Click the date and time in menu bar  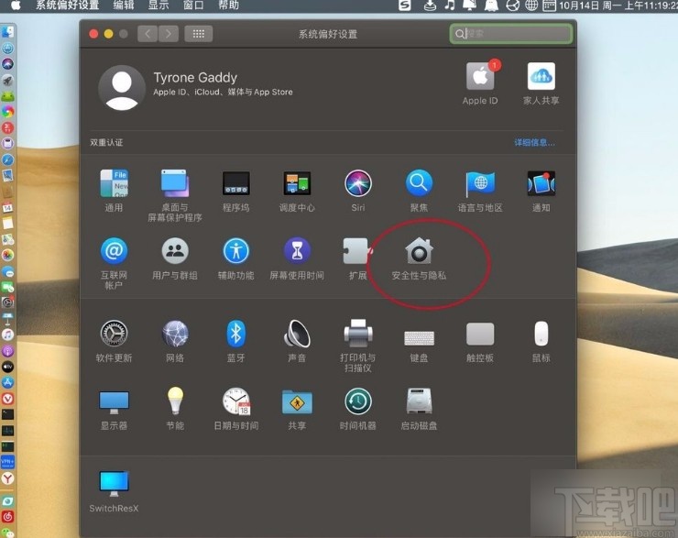tap(618, 5)
